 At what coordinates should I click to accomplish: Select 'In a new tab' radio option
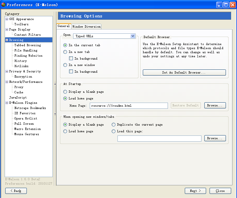[x=65, y=52]
